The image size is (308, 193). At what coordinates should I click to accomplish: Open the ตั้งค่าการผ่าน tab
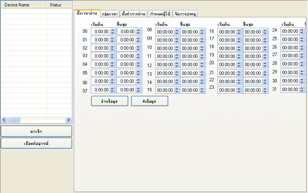pos(133,14)
